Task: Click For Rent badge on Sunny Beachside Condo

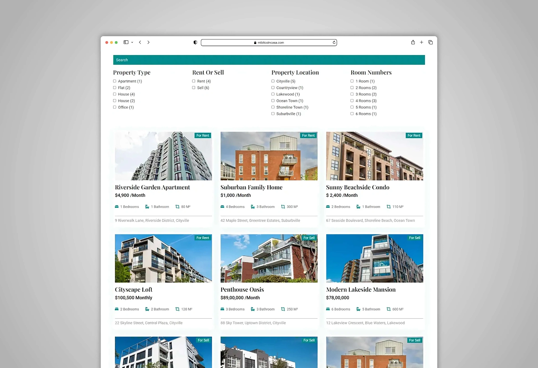Action: (414, 135)
